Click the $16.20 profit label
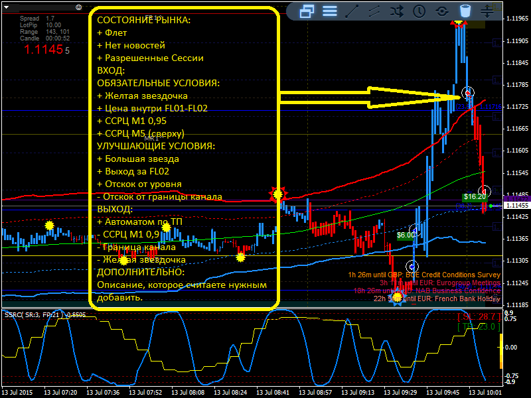This screenshot has width=531, height=398. coord(475,196)
